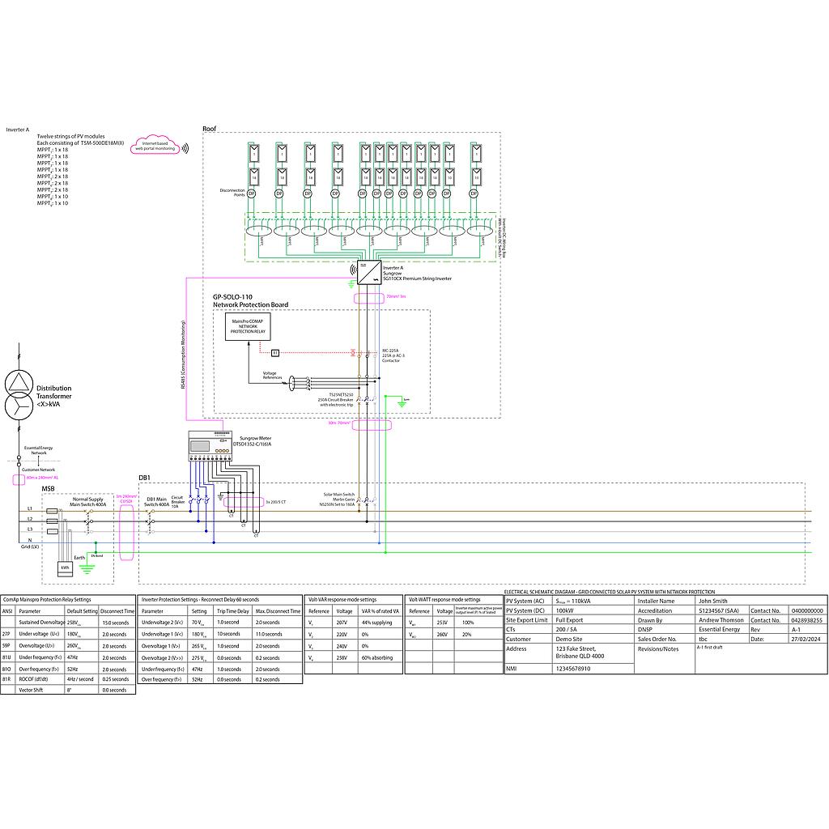Image resolution: width=829 pixels, height=829 pixels.
Task: Click the Distribution Transformer <X>kVA label
Action: coord(53,396)
